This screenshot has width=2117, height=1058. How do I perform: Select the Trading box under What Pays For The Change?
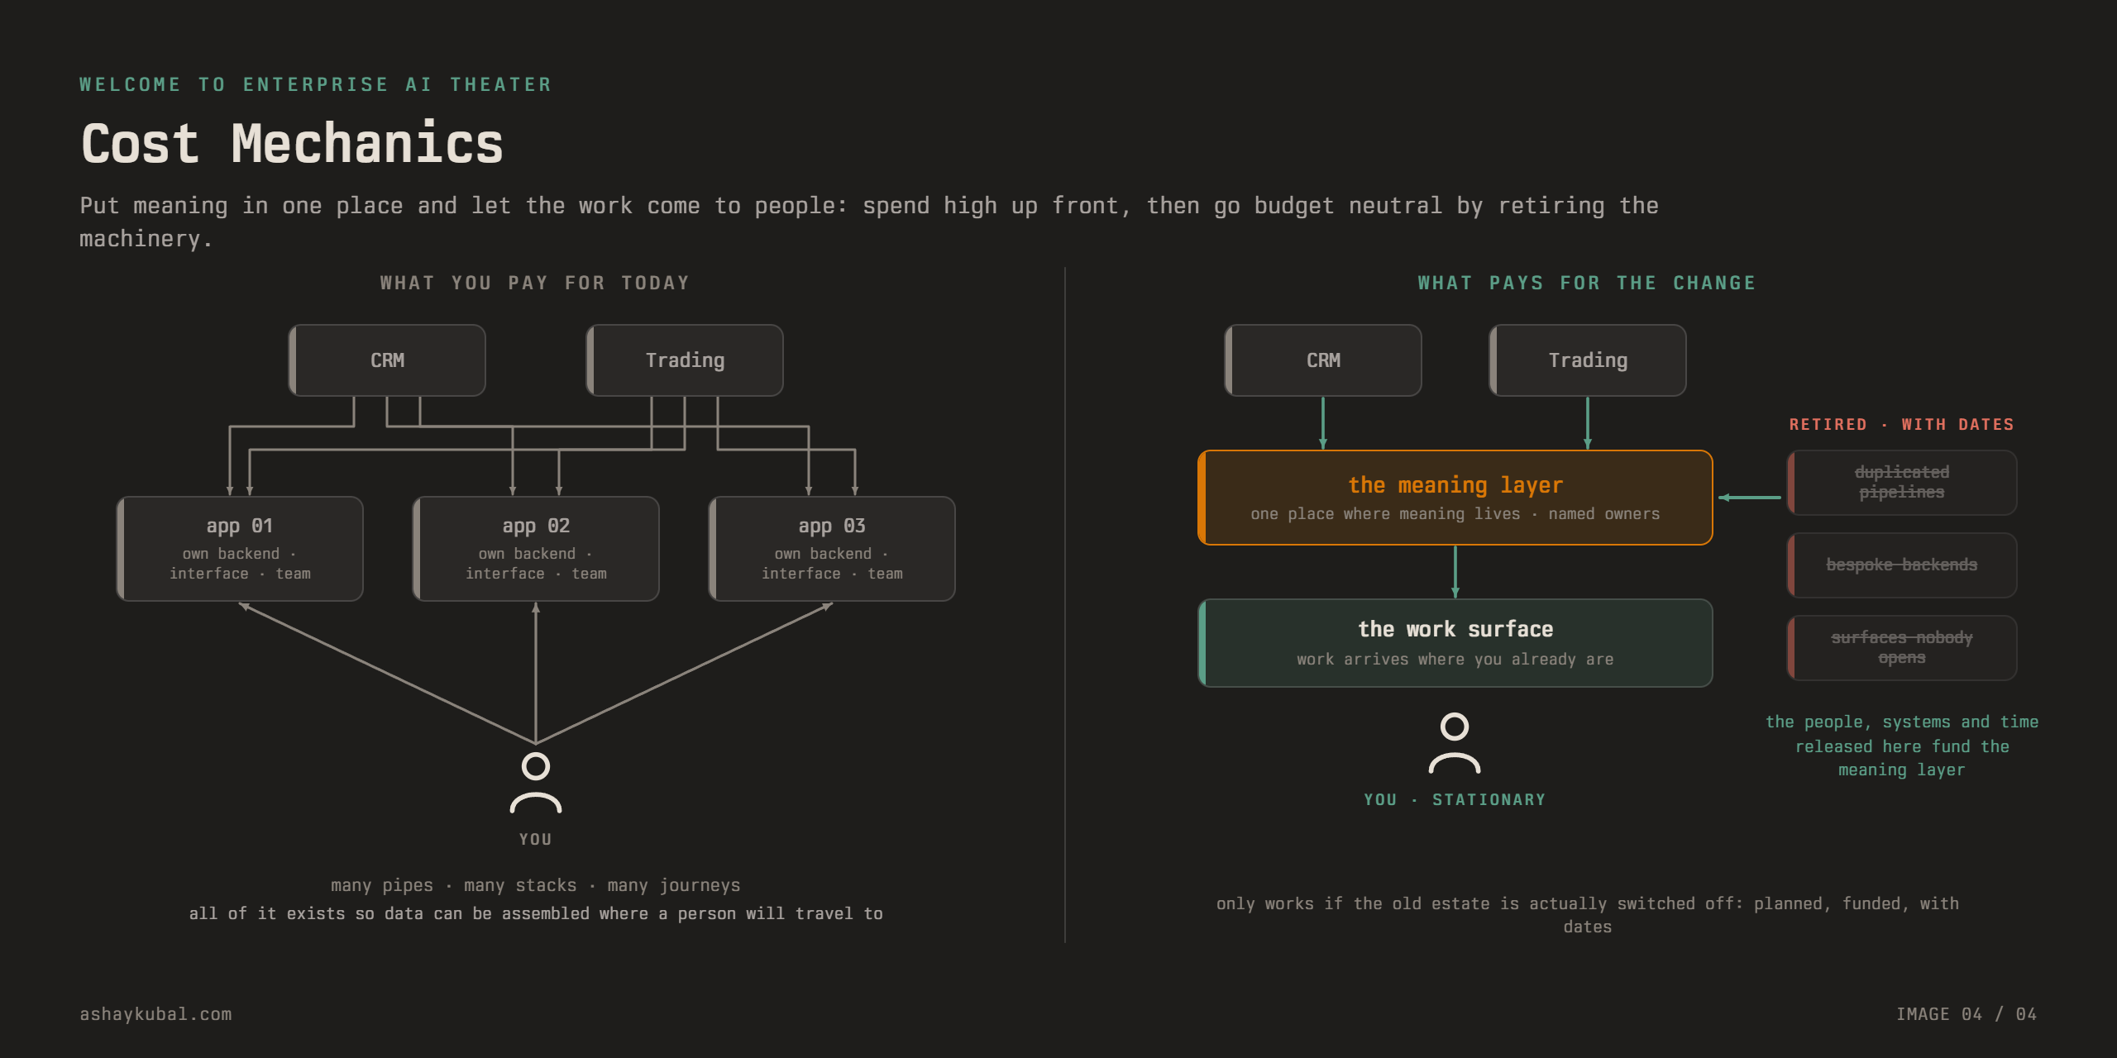(x=1588, y=360)
